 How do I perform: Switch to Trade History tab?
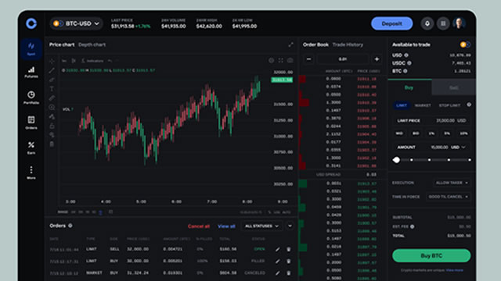pos(348,44)
